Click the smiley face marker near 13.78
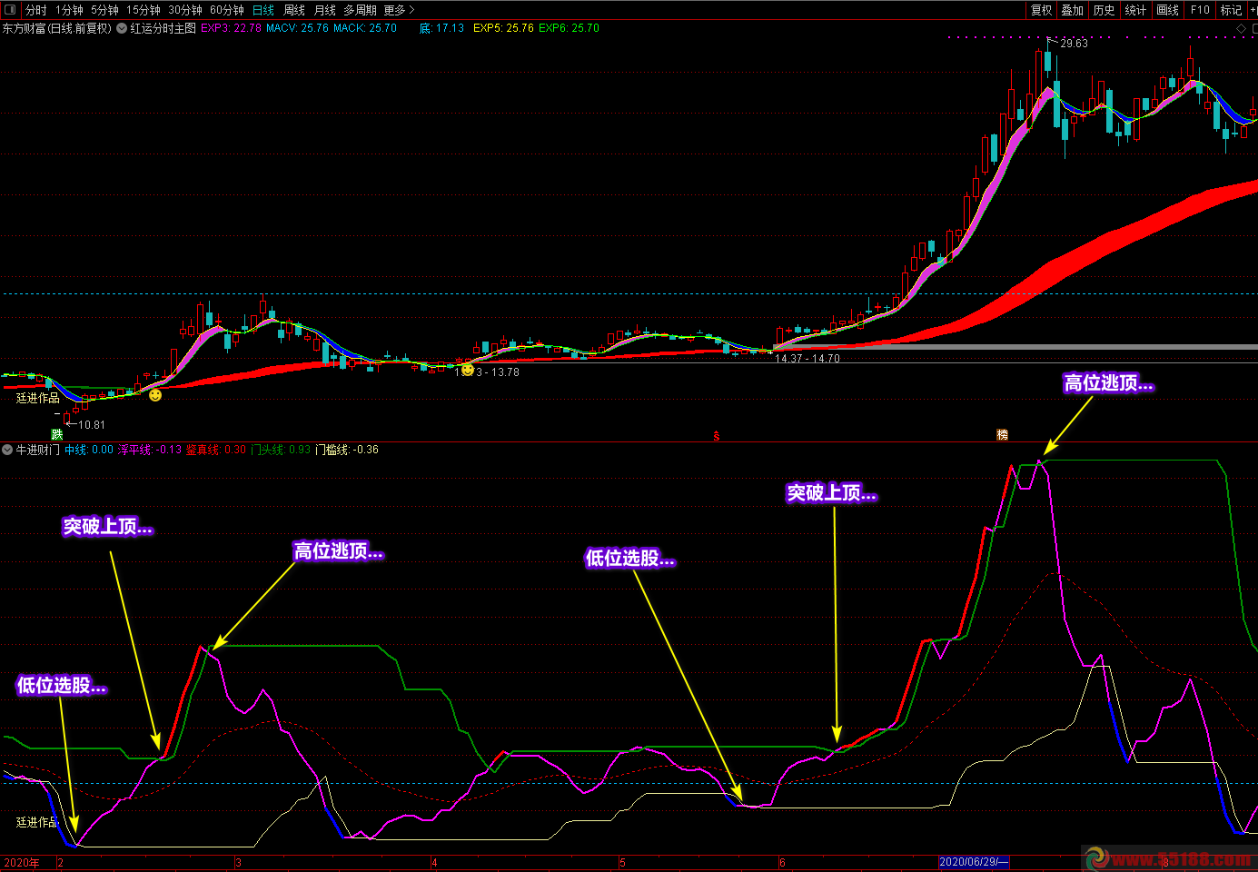Screen dimensions: 1258x872 pyautogui.click(x=467, y=371)
